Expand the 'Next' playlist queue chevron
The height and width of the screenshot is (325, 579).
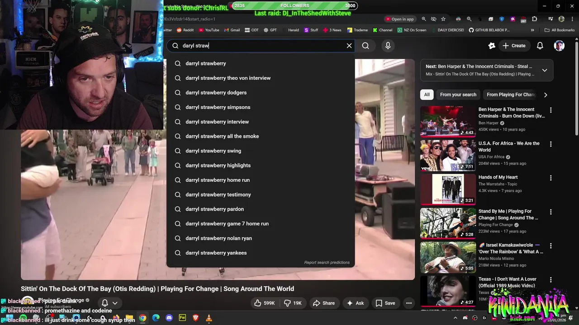pos(545,70)
